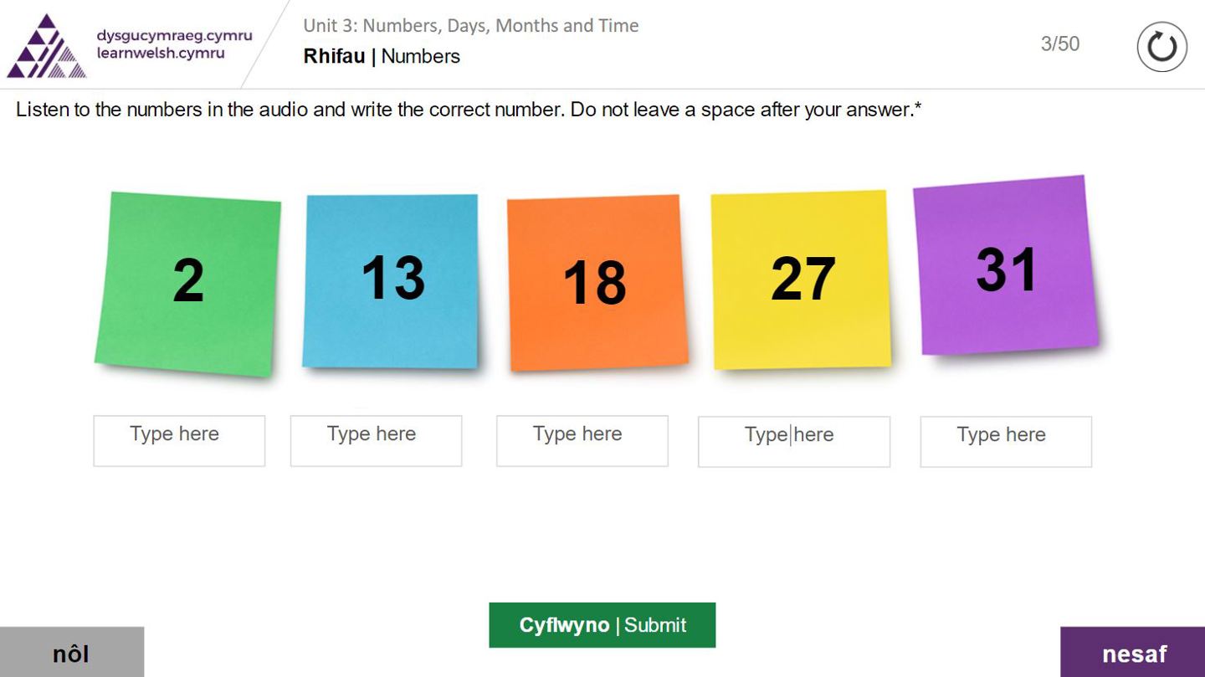This screenshot has width=1205, height=677.
Task: Select the input box below number 13
Action: (x=376, y=441)
